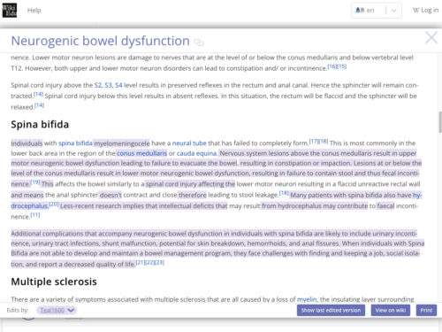442x332 pixels.
Task: Click the Print button
Action: pos(426,310)
